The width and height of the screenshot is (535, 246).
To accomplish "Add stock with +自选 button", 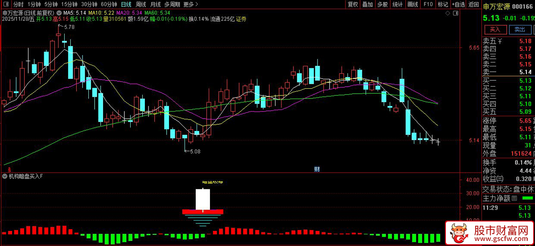I will tap(458, 4).
